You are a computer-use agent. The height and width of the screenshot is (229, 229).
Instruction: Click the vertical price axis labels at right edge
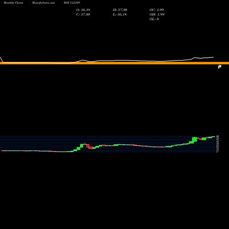pos(218,143)
